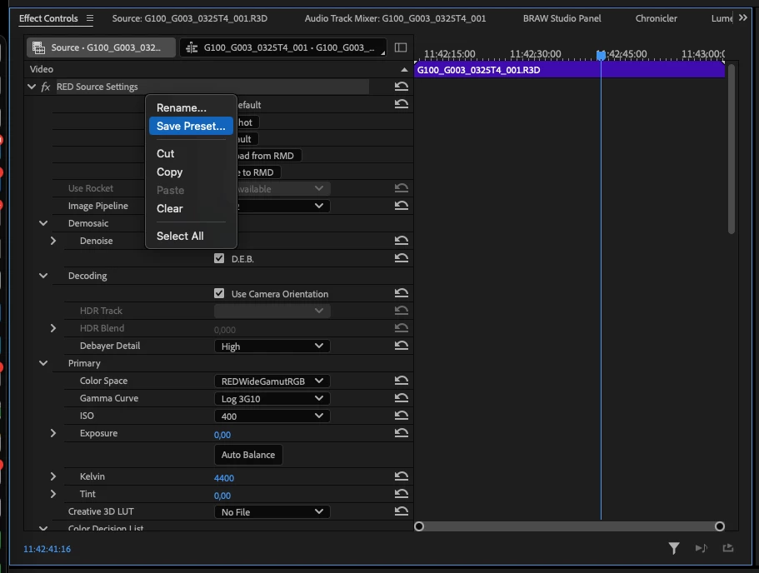Toggle the D.E.B. checkbox

(x=219, y=258)
